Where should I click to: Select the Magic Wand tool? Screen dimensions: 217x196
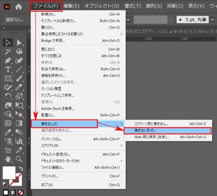point(8,52)
